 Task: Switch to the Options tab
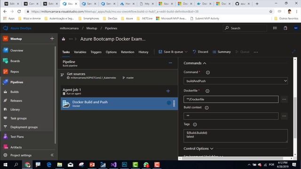tap(111, 52)
